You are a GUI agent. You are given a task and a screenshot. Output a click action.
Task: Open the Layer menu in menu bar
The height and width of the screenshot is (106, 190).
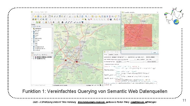coord(49,14)
